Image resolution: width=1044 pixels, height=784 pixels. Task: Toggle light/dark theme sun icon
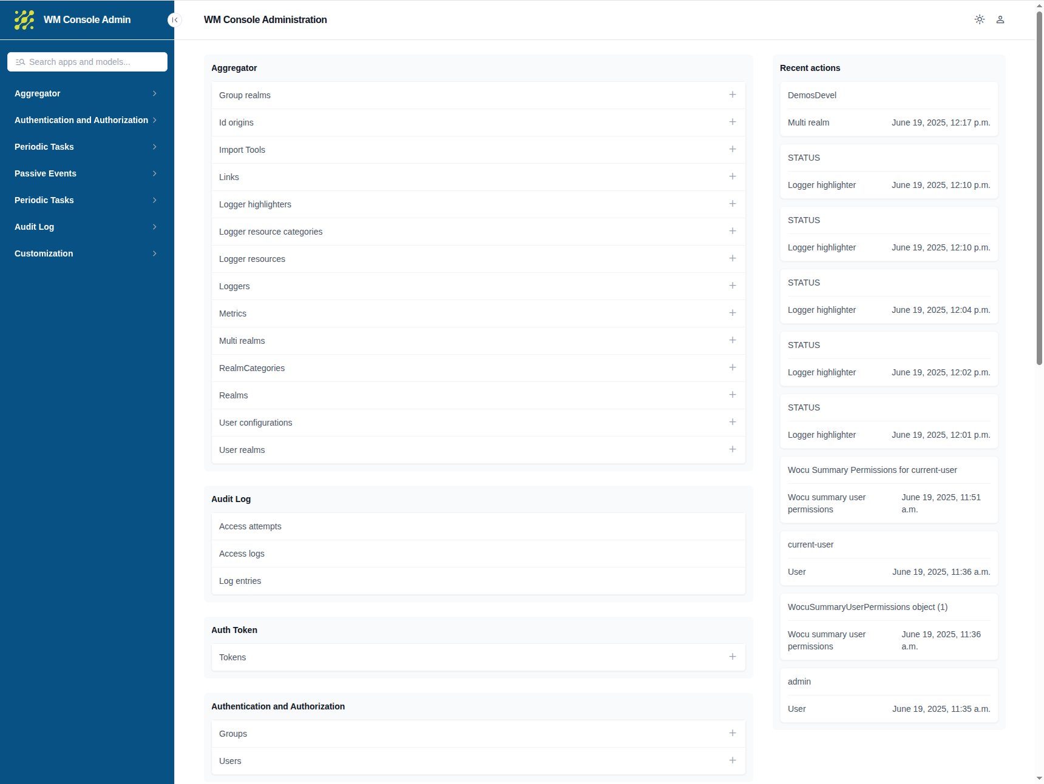coord(980,19)
